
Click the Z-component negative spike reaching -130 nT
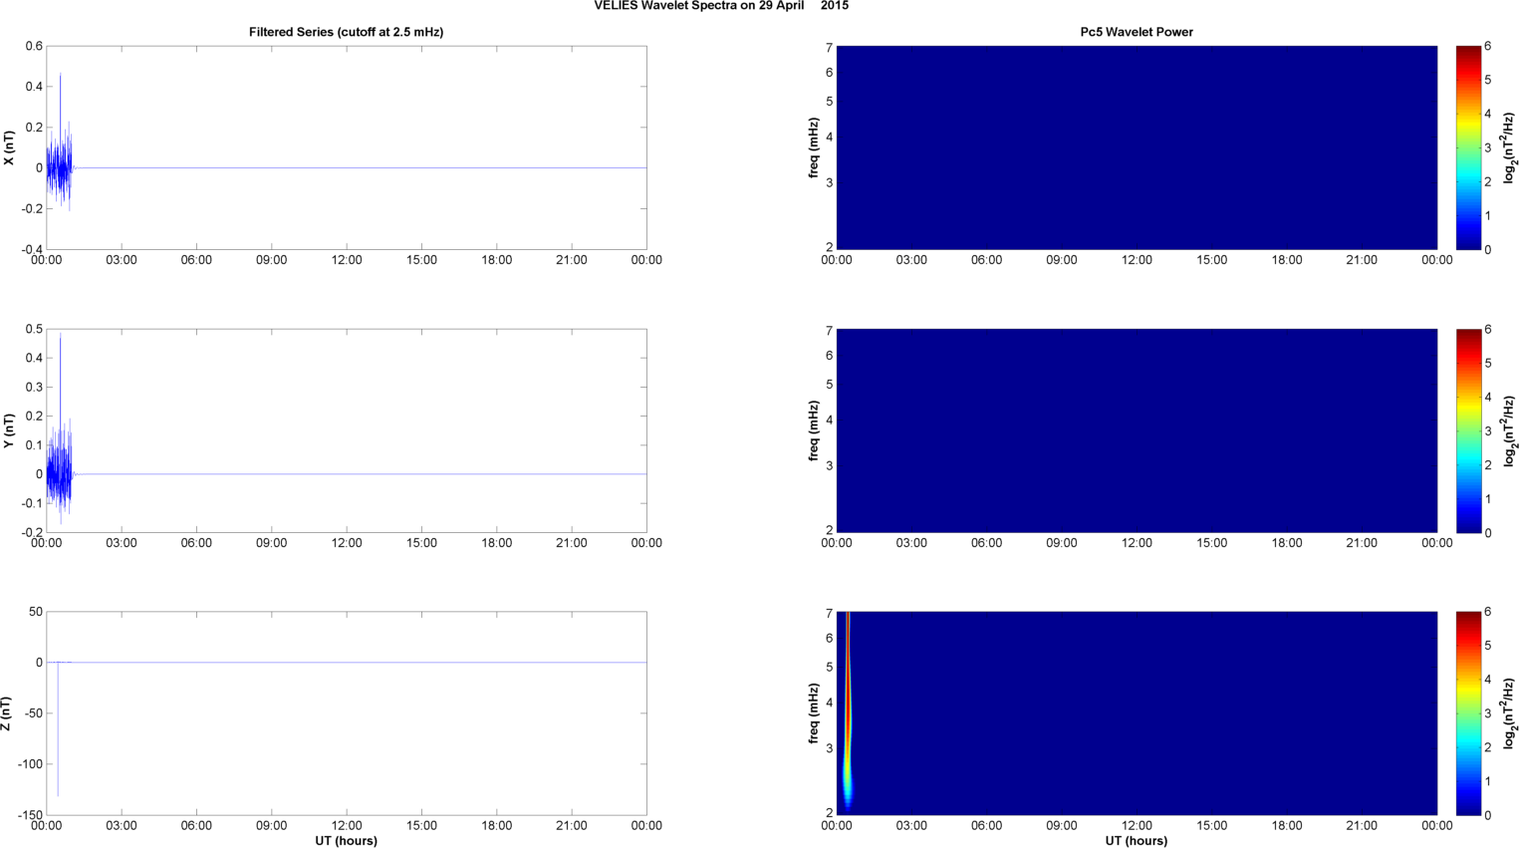[x=58, y=794]
